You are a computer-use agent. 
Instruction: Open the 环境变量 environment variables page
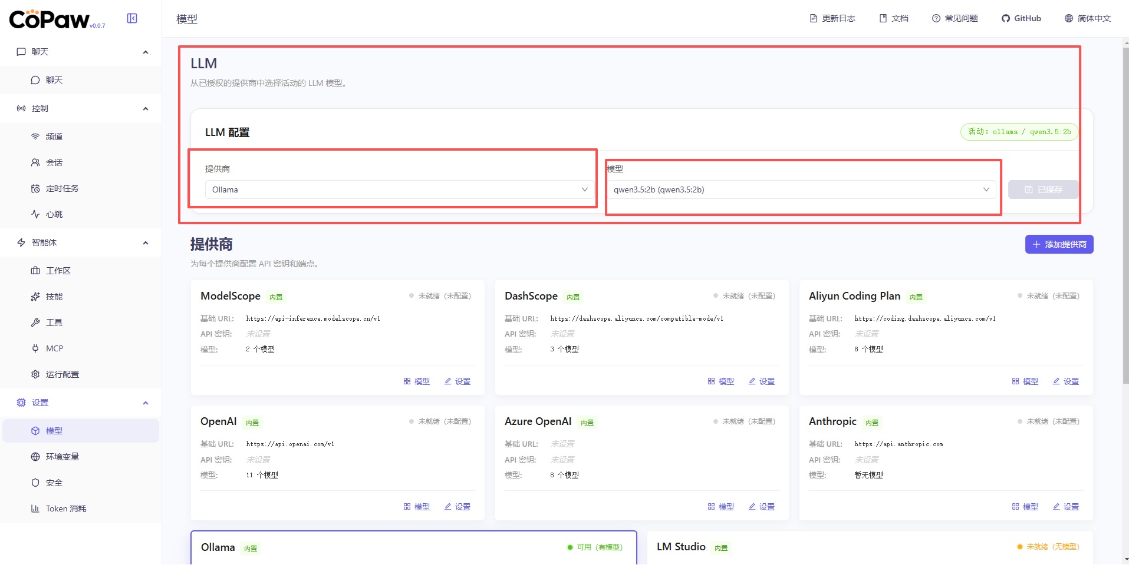point(62,457)
